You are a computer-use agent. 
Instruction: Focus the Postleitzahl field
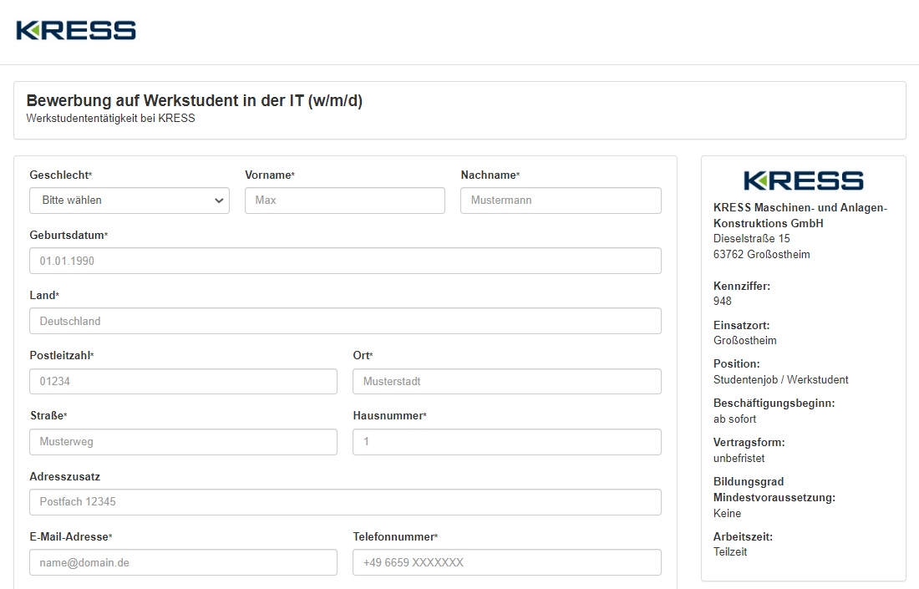183,381
